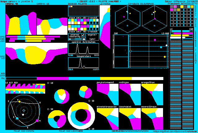Viewport: 198px width, 133px height.
Task: Open the orange/blue complementary tile
Action: [x=152, y=95]
